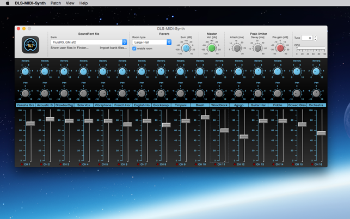The width and height of the screenshot is (350, 219).
Task: Click the Peak limiter Attack knob
Action: [x=237, y=48]
